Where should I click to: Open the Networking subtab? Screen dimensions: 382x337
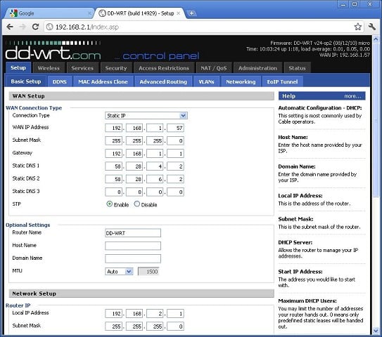point(241,81)
